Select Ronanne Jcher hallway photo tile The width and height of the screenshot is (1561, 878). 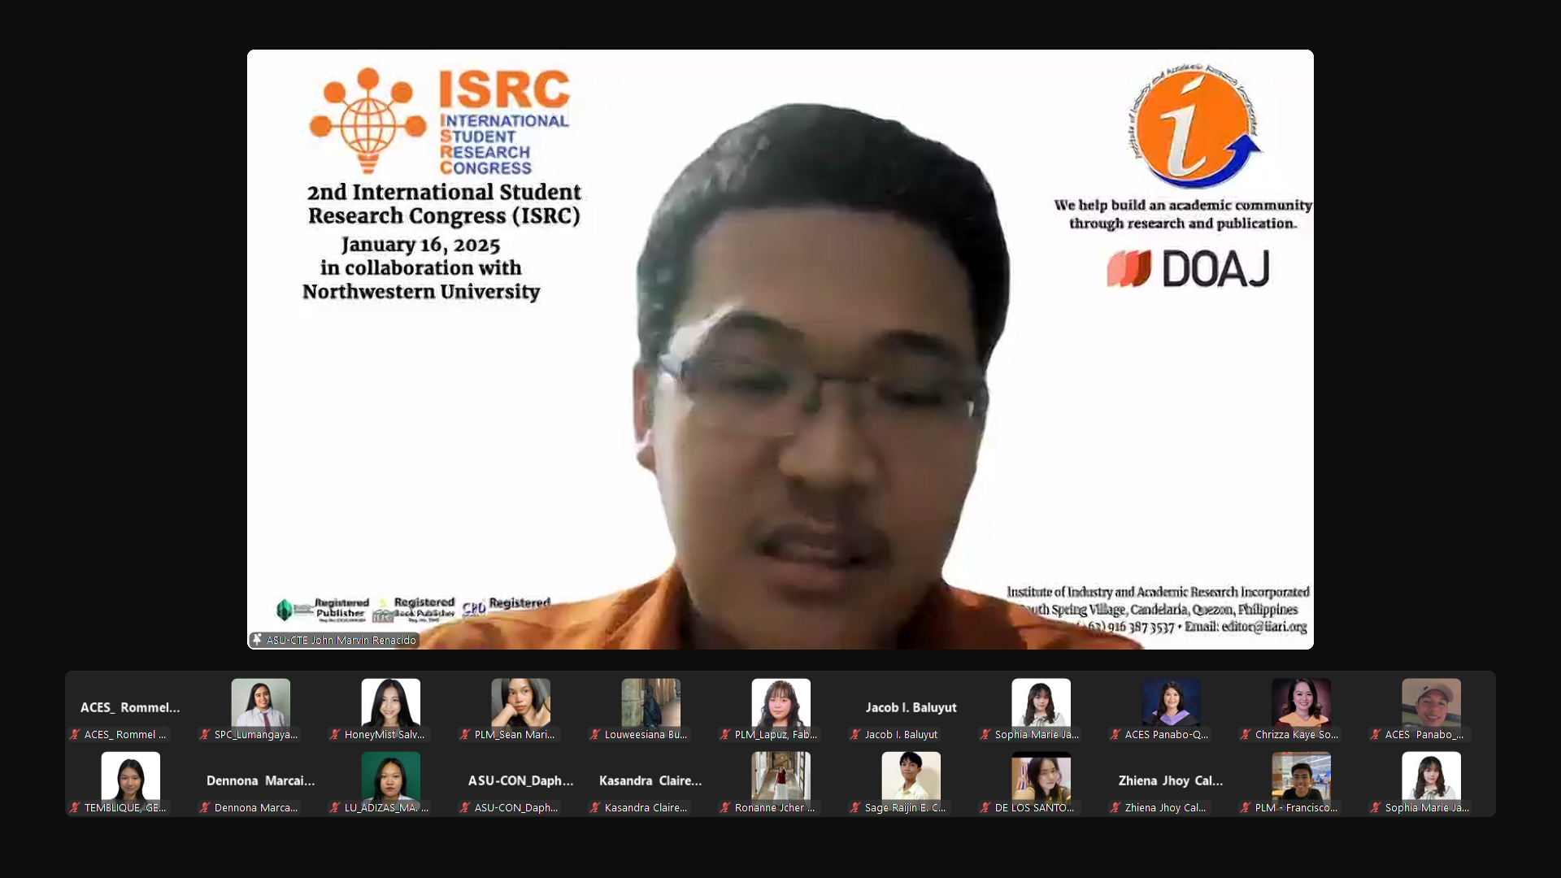coord(780,776)
